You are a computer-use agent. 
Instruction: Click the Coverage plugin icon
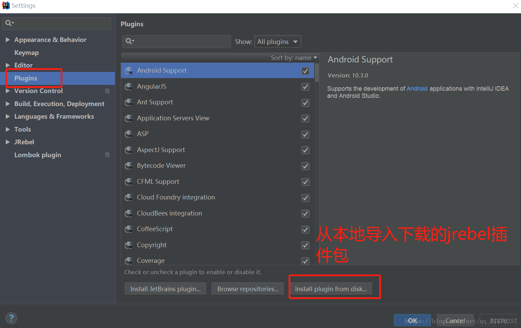[128, 261]
